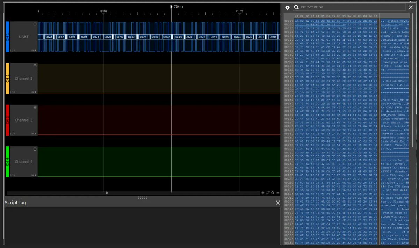Click the Channel 4 trigger arrow icon
Screen dimensions: 419x248
[x=35, y=175]
